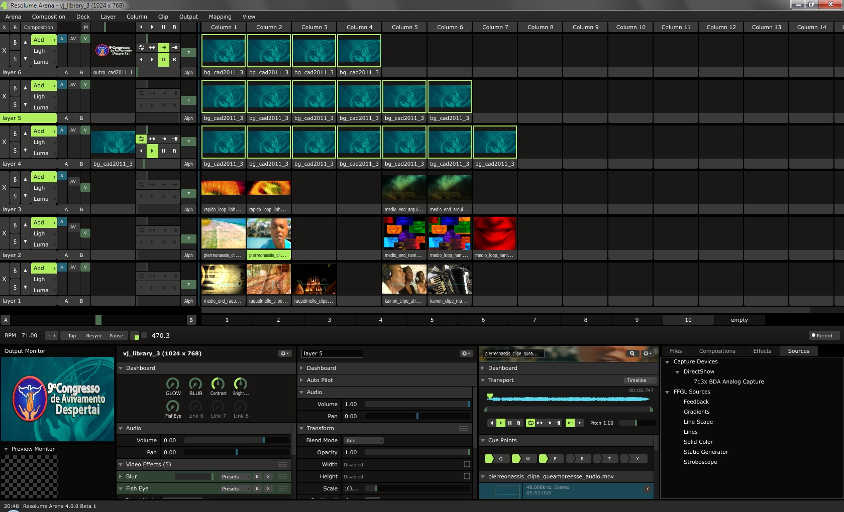Expand the Auto Pilot section
Screen dimensions: 844x512
[x=301, y=380]
